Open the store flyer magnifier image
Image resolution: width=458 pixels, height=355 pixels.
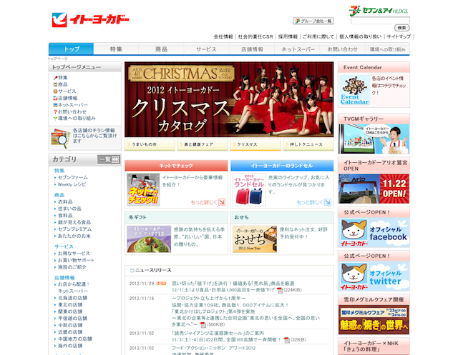[60, 138]
